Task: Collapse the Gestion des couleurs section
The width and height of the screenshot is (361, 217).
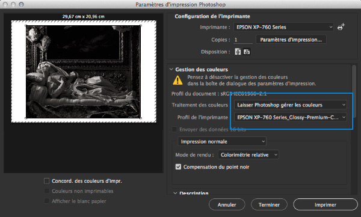Action: 171,69
